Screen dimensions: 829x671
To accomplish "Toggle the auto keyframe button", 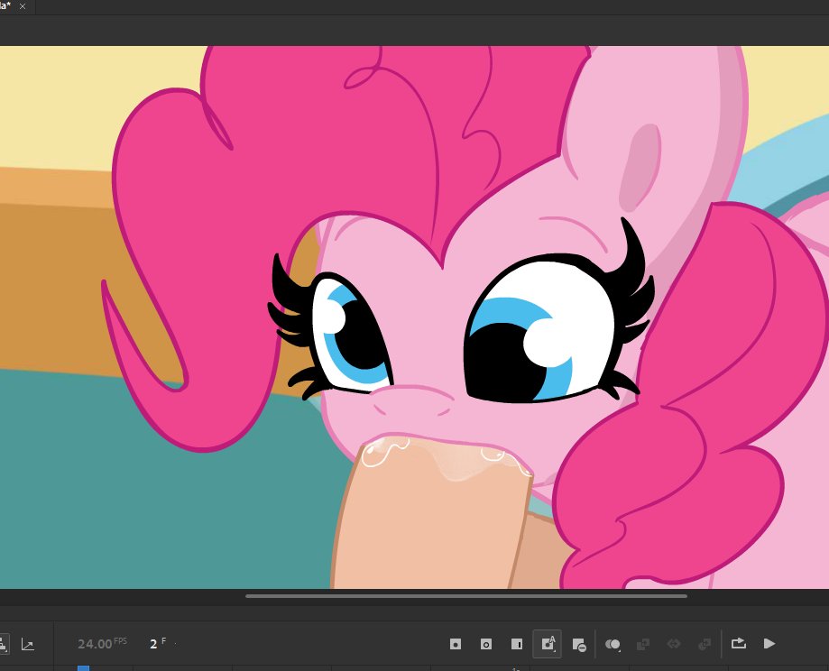I will (x=548, y=644).
